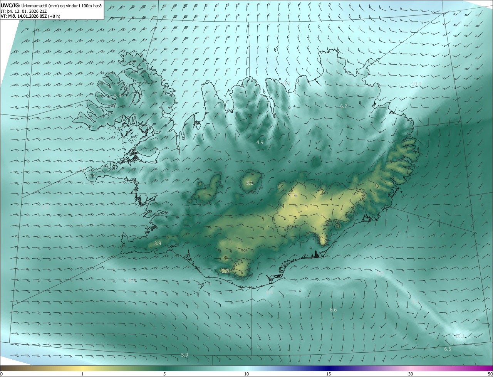The height and width of the screenshot is (377, 493).
Task: Click the 6.5 value label on the map
Action: click(448, 349)
